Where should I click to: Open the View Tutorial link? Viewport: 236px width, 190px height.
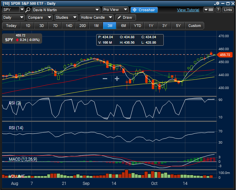coord(188,10)
